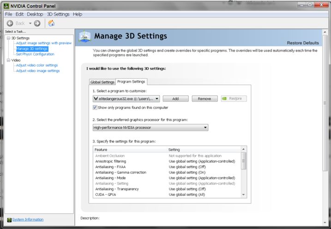Select the Antialiasing - Mode row
331x229 pixels.
tap(167, 178)
